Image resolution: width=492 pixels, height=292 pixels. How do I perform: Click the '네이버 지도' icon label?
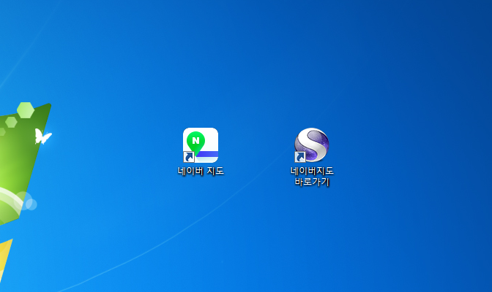click(201, 171)
